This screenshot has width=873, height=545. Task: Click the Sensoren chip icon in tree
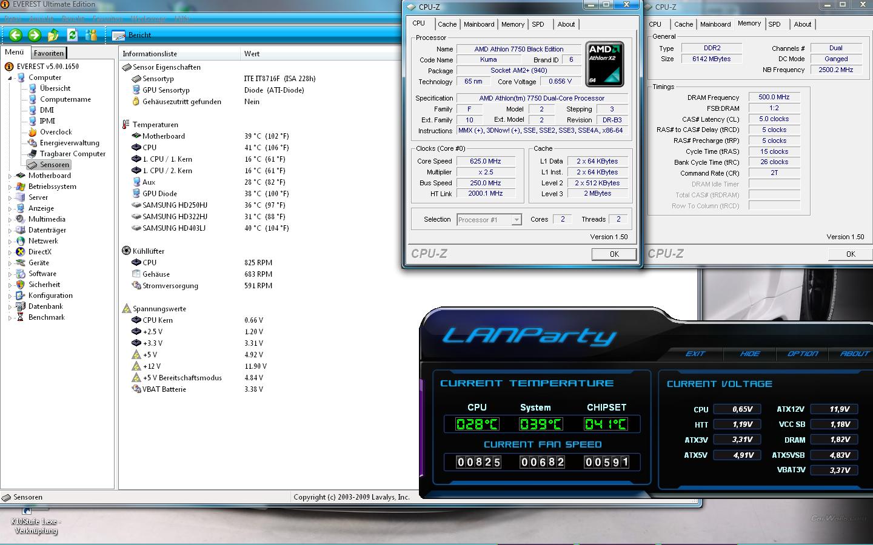click(x=32, y=165)
